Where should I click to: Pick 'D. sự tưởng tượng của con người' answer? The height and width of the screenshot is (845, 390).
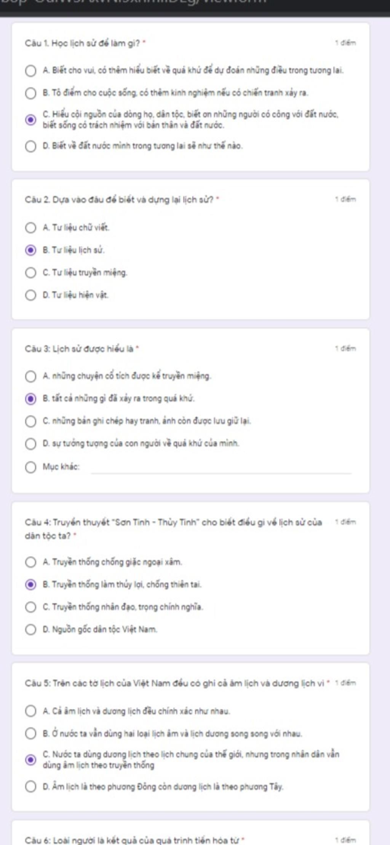30,444
